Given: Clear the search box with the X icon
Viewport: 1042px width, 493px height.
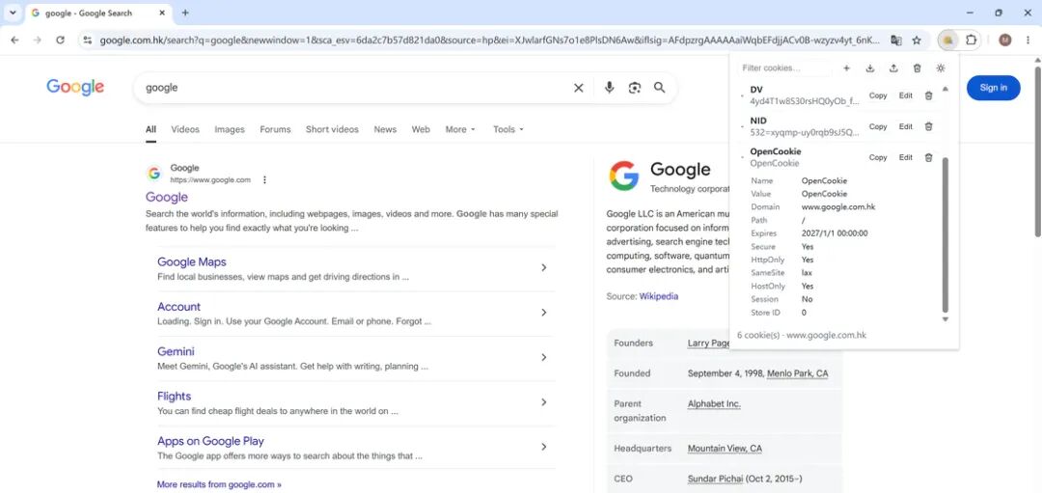Looking at the screenshot, I should point(578,88).
